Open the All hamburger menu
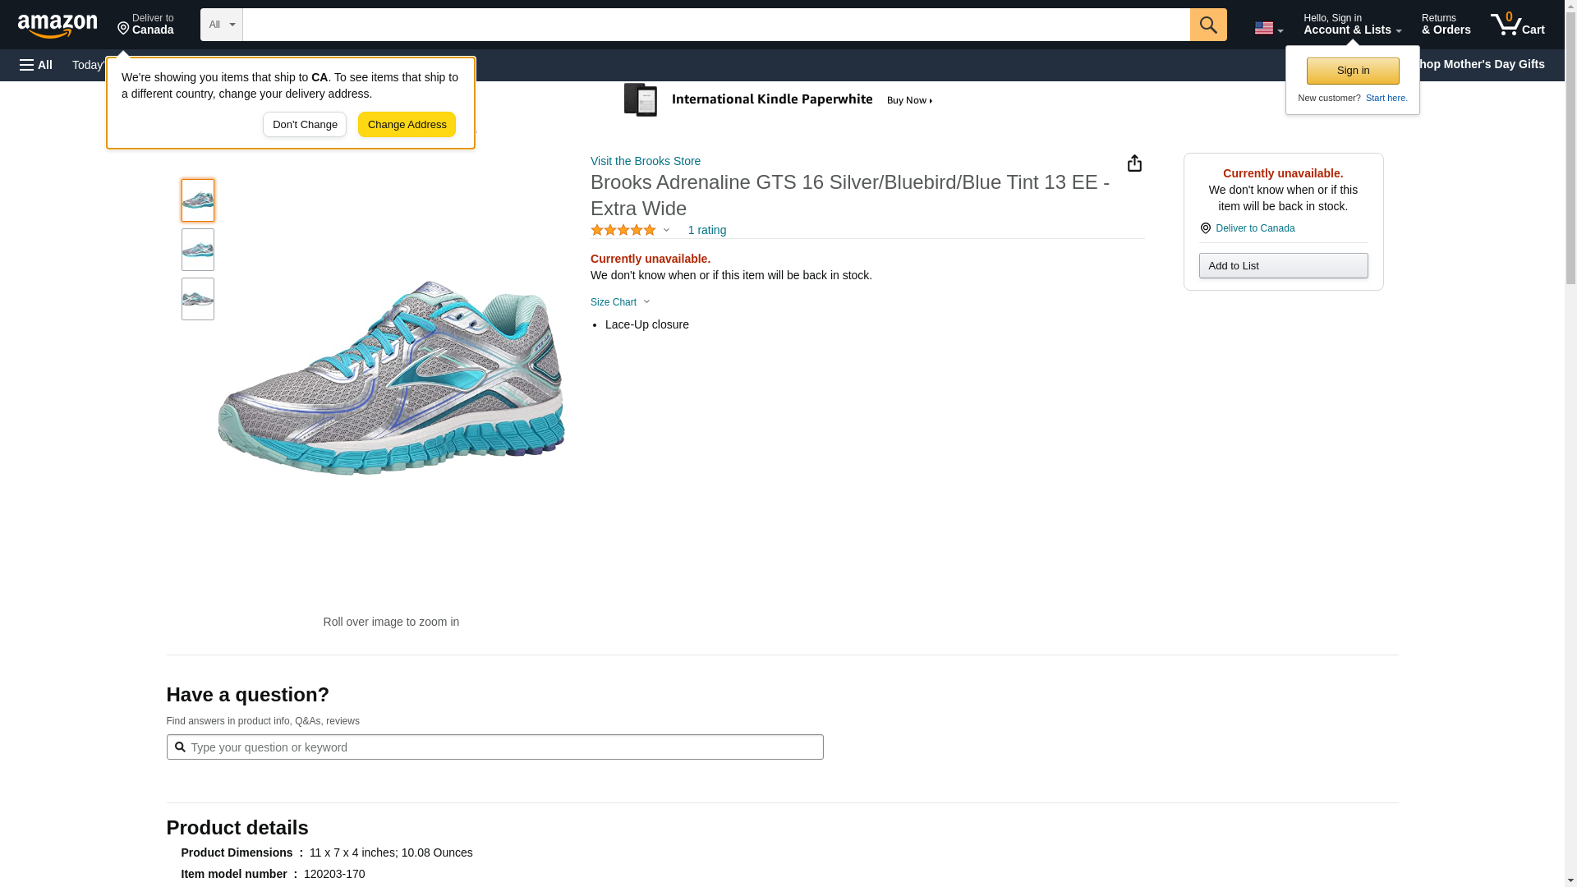The height and width of the screenshot is (887, 1577). (x=36, y=65)
